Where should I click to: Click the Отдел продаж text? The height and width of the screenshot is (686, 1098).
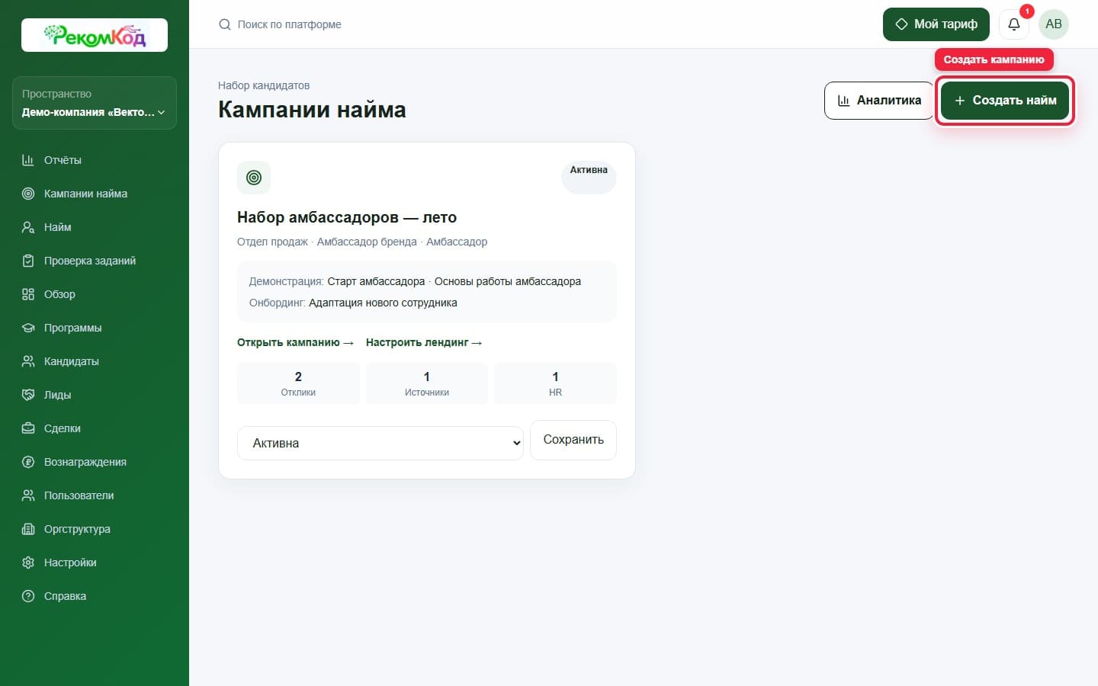[x=272, y=242]
